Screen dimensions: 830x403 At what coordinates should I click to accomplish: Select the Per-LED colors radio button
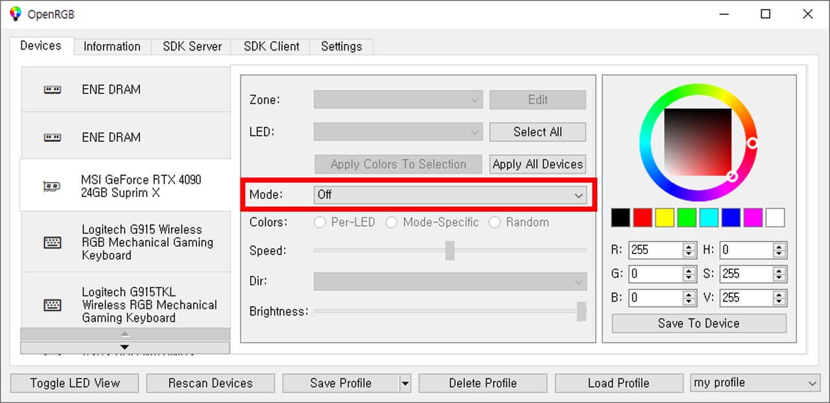(320, 222)
